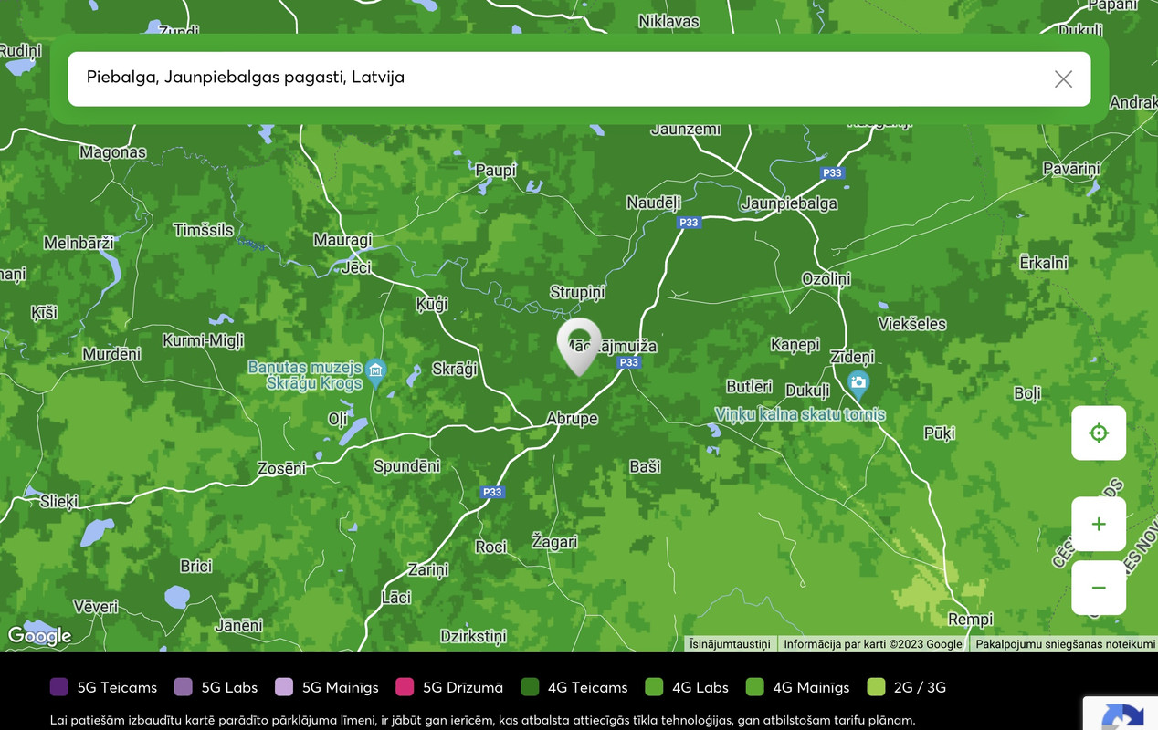Click the gray location pin marker

click(579, 347)
